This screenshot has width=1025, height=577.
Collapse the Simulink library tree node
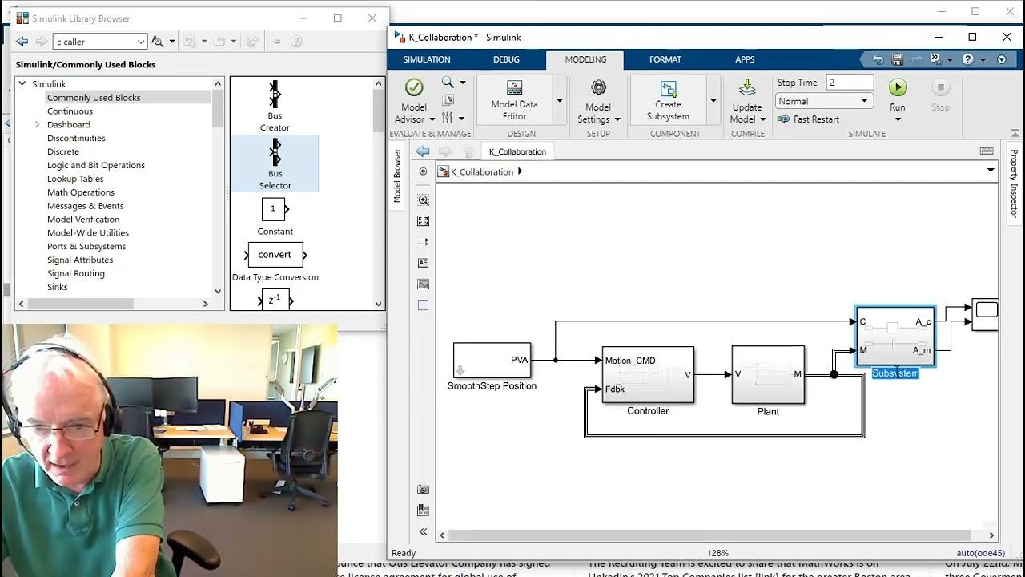(22, 83)
